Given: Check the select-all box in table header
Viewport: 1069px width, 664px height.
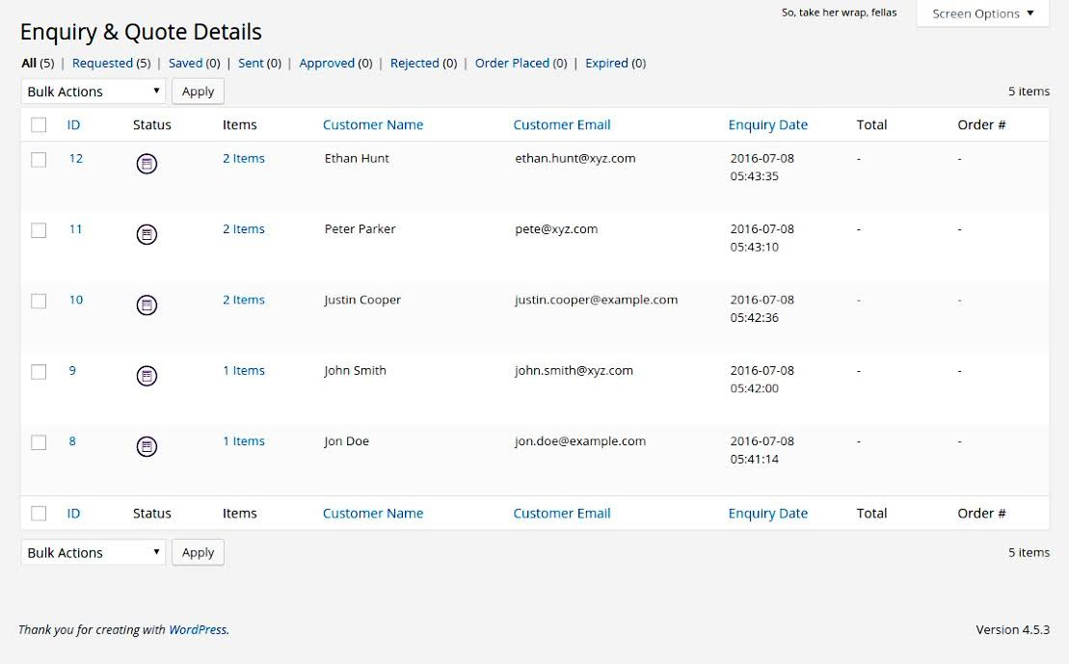Looking at the screenshot, I should coord(39,124).
